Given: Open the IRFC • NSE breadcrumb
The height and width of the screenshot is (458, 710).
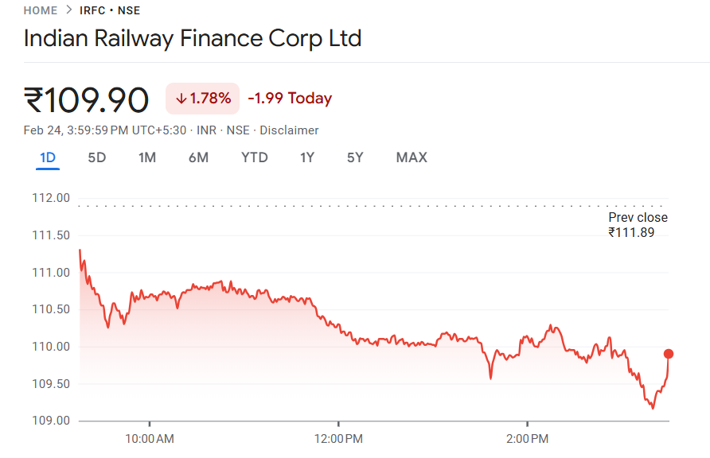Looking at the screenshot, I should [110, 10].
